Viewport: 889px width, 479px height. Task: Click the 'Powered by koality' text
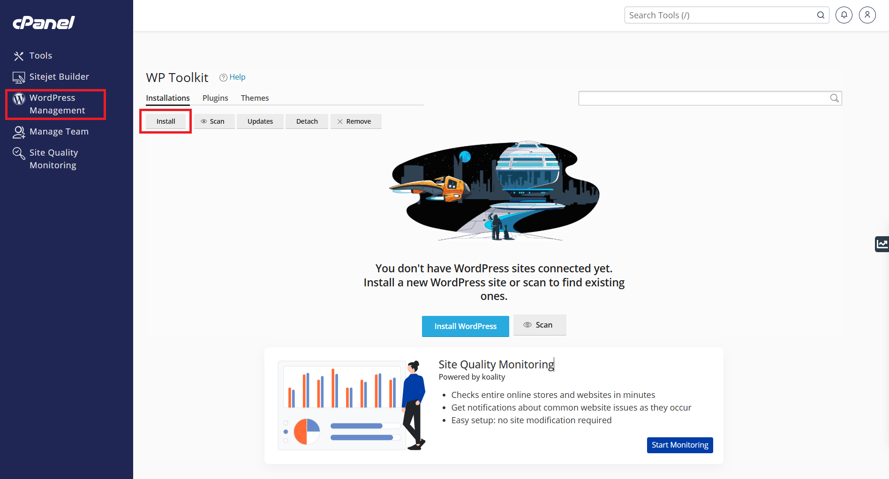point(472,377)
